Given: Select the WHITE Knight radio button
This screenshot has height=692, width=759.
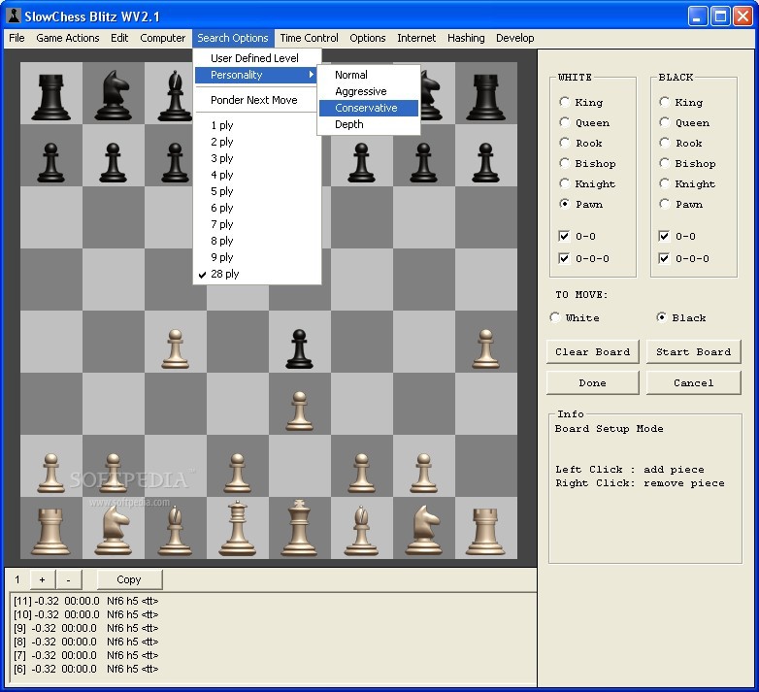Looking at the screenshot, I should [565, 182].
